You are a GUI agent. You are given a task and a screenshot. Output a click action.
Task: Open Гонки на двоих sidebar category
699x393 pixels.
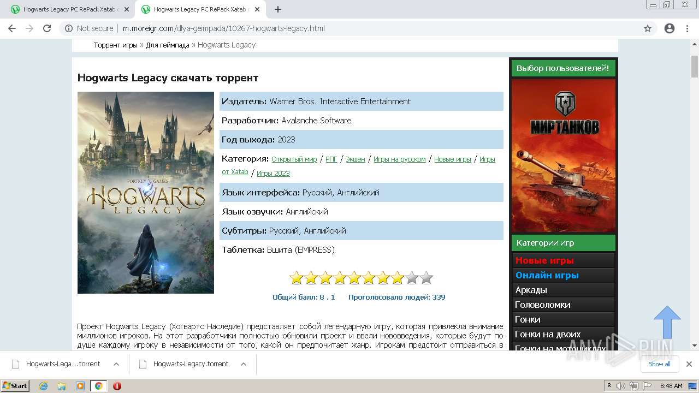click(564, 334)
